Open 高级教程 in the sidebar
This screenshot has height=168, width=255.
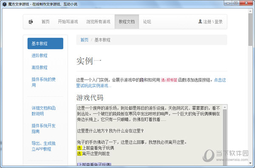(40, 67)
